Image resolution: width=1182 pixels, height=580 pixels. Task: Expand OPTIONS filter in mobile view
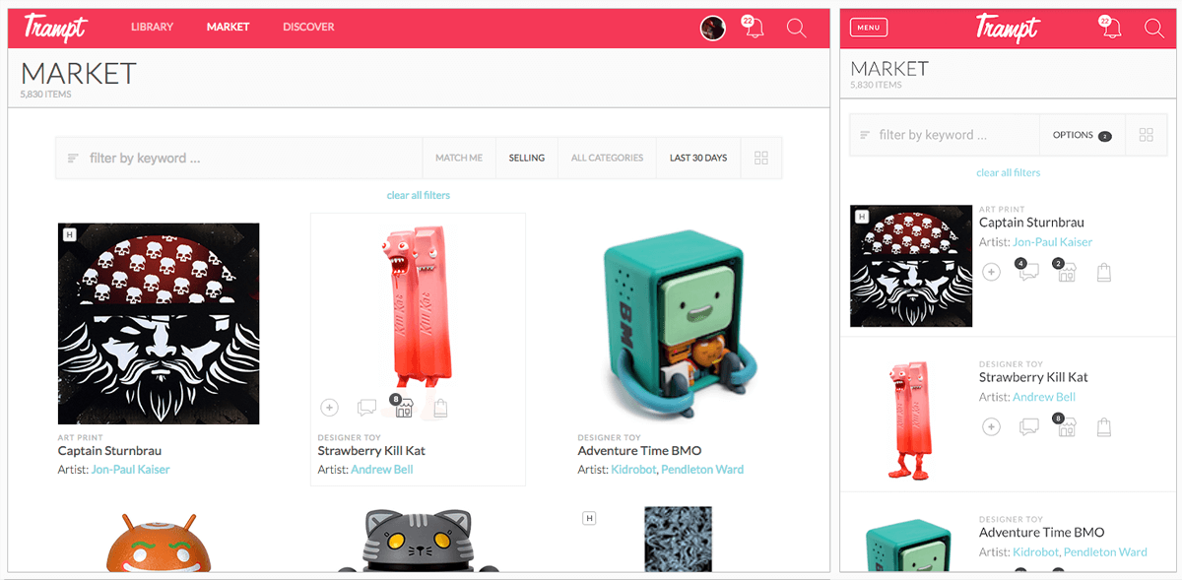pos(1082,135)
